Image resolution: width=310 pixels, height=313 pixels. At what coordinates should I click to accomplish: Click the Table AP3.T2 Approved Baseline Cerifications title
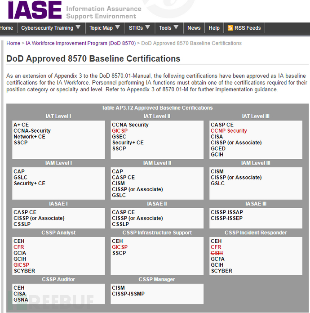click(157, 108)
